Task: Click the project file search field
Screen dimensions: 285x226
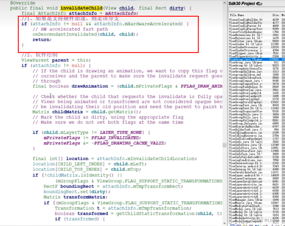Action: tap(257, 9)
